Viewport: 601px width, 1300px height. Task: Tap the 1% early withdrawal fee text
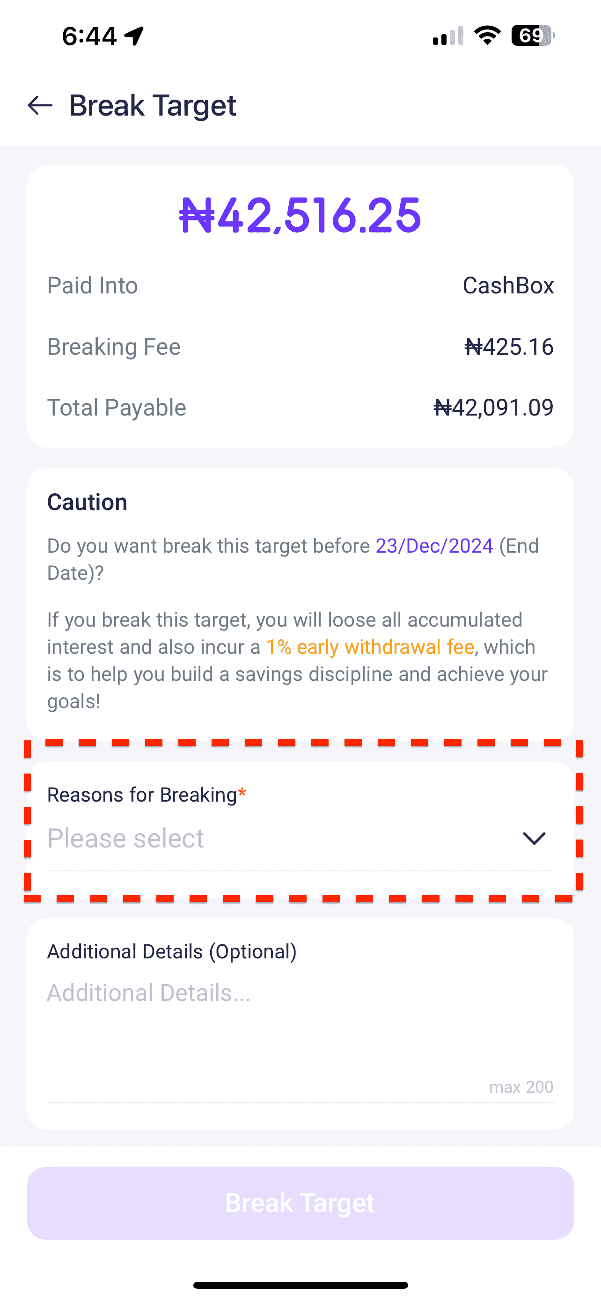click(x=370, y=647)
